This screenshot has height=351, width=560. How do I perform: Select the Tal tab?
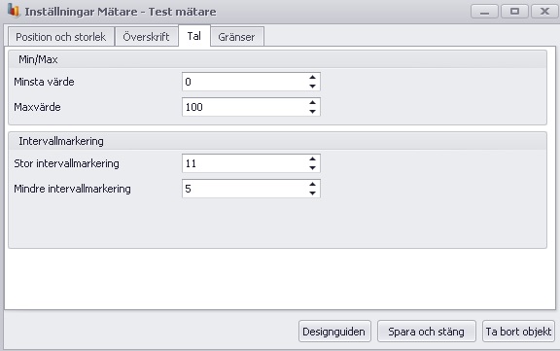click(194, 36)
